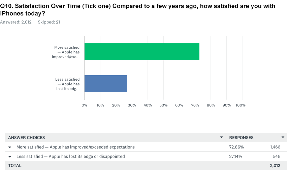
Task: Open the RESPONSES column dropdown arrow
Action: (283, 137)
